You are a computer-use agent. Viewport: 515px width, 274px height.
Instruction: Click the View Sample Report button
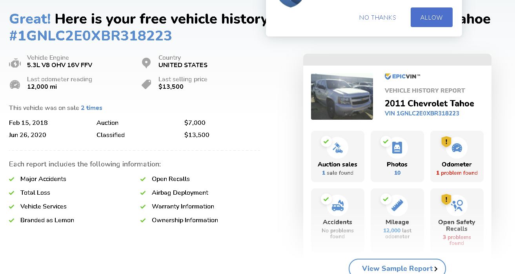397,268
